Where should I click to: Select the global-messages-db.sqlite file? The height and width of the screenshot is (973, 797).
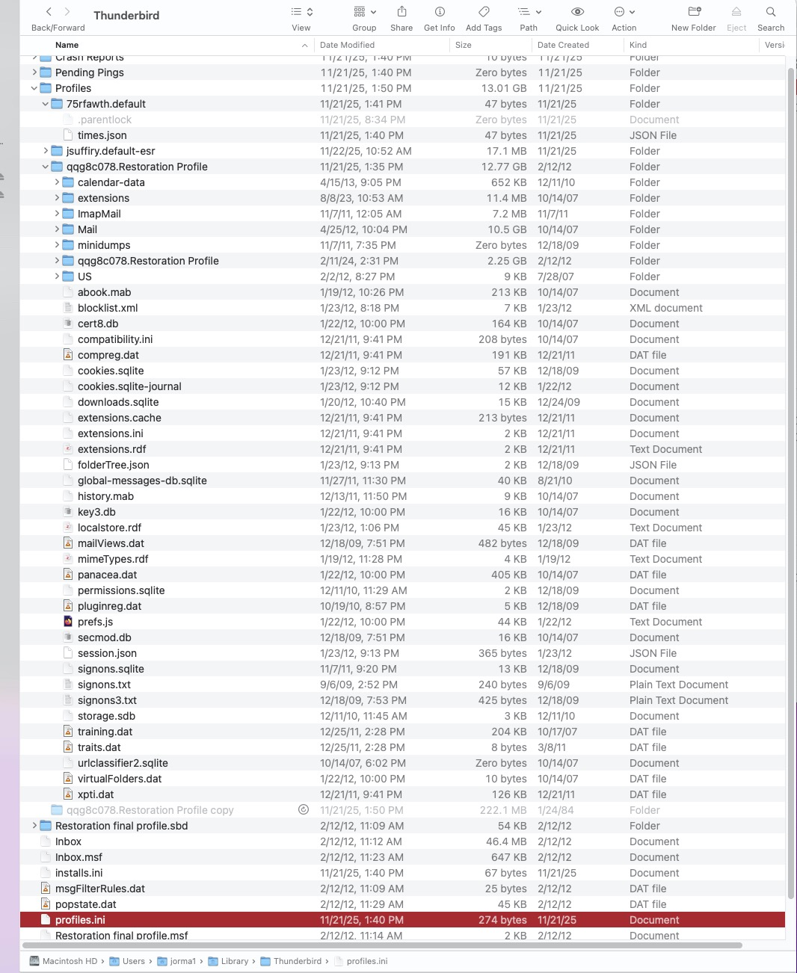coord(142,481)
